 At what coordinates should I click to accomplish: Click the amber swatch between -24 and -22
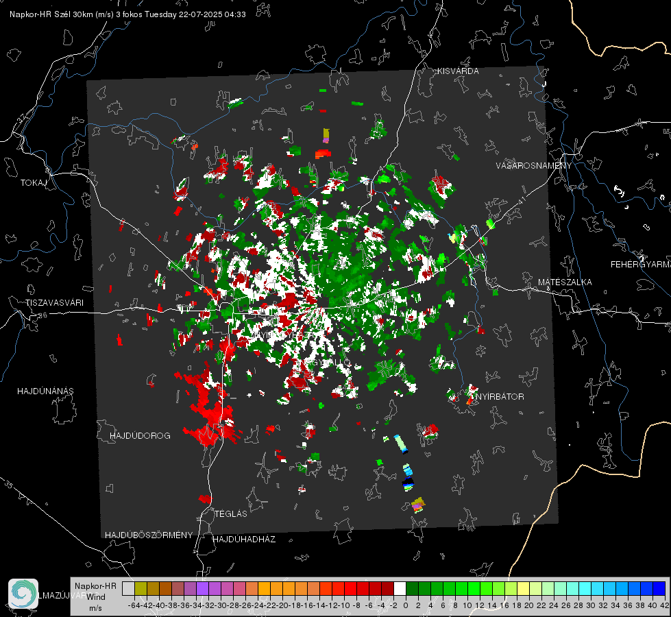tap(264, 588)
